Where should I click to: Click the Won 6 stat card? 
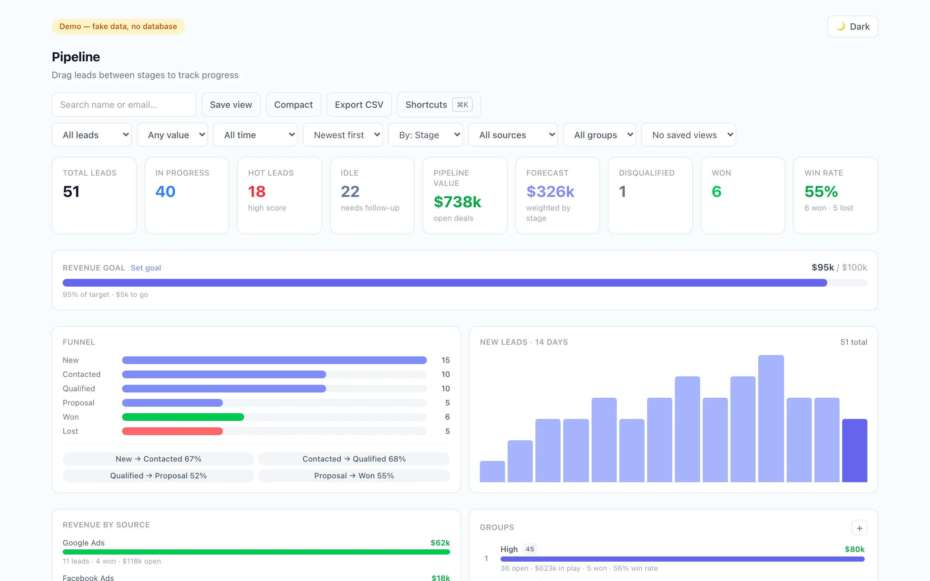click(743, 196)
